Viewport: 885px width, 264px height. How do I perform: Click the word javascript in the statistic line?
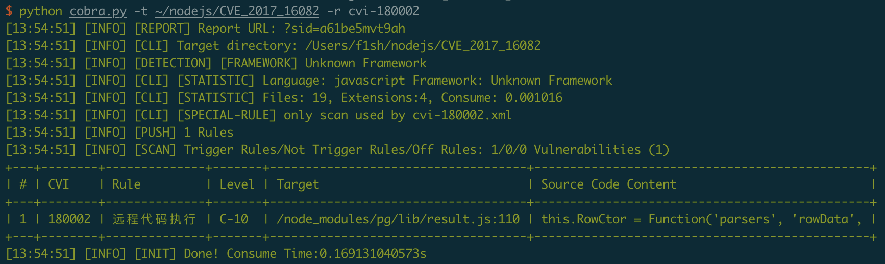pyautogui.click(x=370, y=81)
